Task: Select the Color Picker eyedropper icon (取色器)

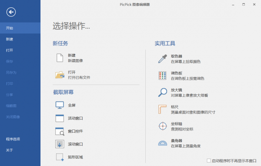Action: (x=162, y=59)
